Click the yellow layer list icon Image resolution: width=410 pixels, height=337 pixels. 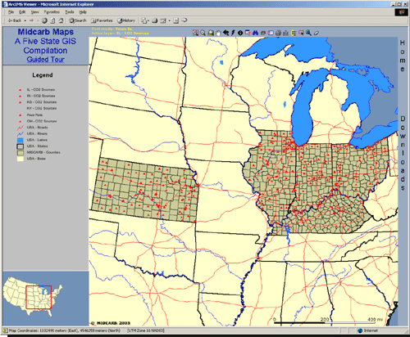click(x=294, y=33)
